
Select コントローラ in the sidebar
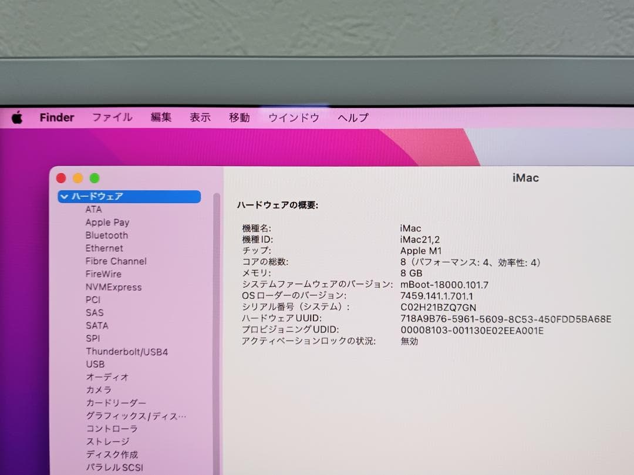click(112, 429)
